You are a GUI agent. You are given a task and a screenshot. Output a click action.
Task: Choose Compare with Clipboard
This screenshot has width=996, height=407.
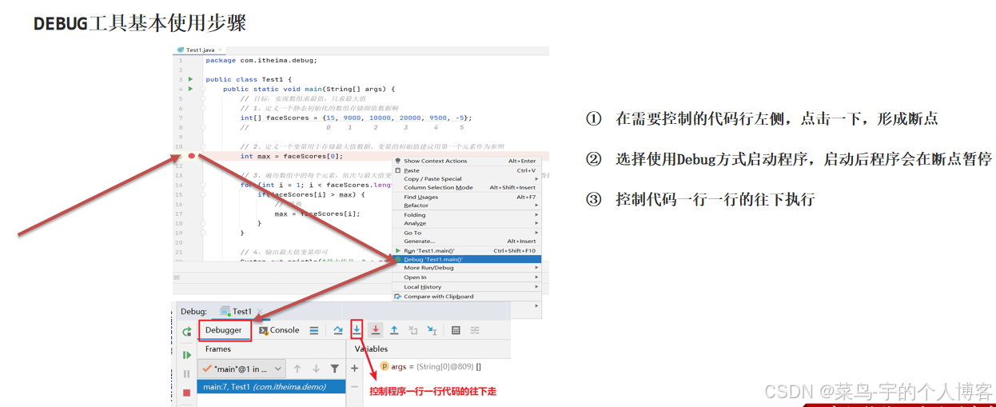[468, 297]
